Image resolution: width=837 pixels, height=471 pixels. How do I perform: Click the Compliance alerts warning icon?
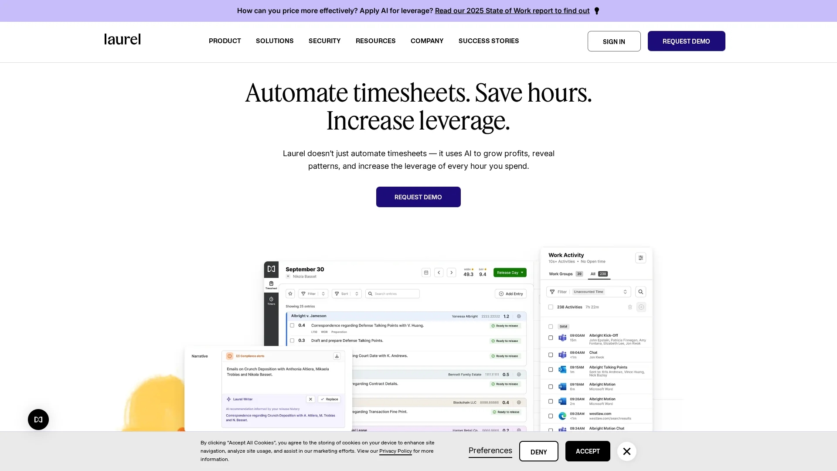pyautogui.click(x=230, y=356)
